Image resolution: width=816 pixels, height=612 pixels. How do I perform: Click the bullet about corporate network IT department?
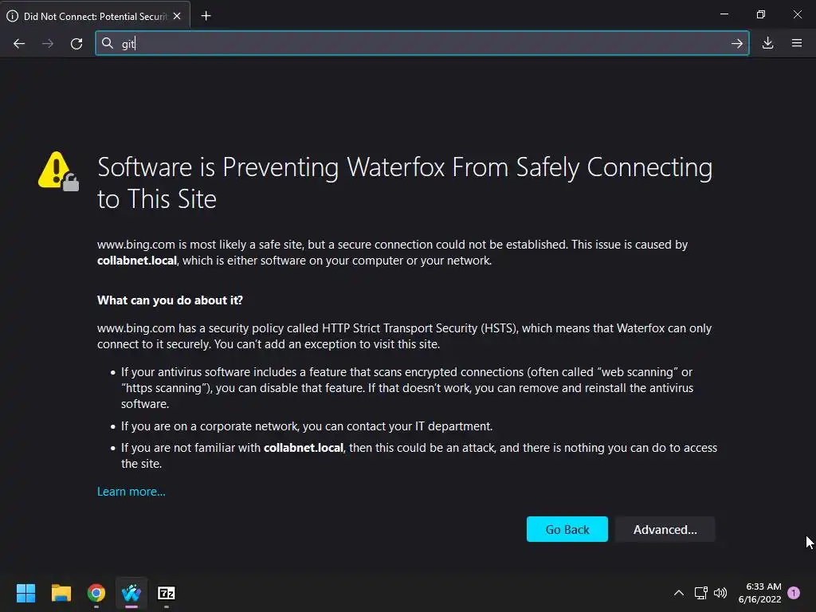click(307, 426)
